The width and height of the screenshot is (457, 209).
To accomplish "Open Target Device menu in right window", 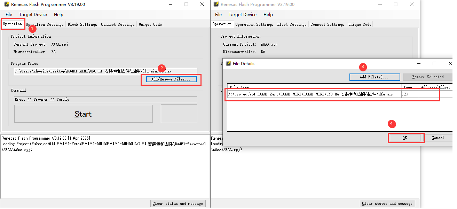I will (243, 15).
